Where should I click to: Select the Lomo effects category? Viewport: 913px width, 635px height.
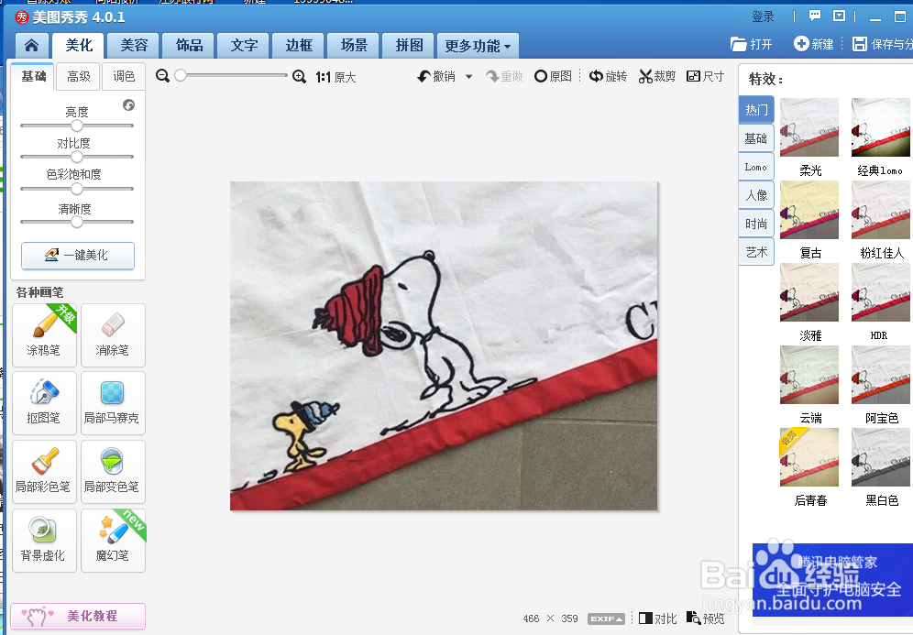[756, 167]
